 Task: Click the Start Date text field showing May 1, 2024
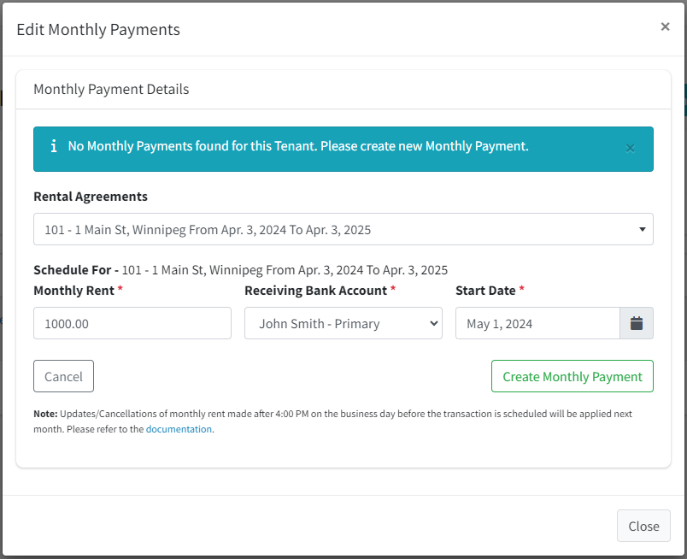537,323
